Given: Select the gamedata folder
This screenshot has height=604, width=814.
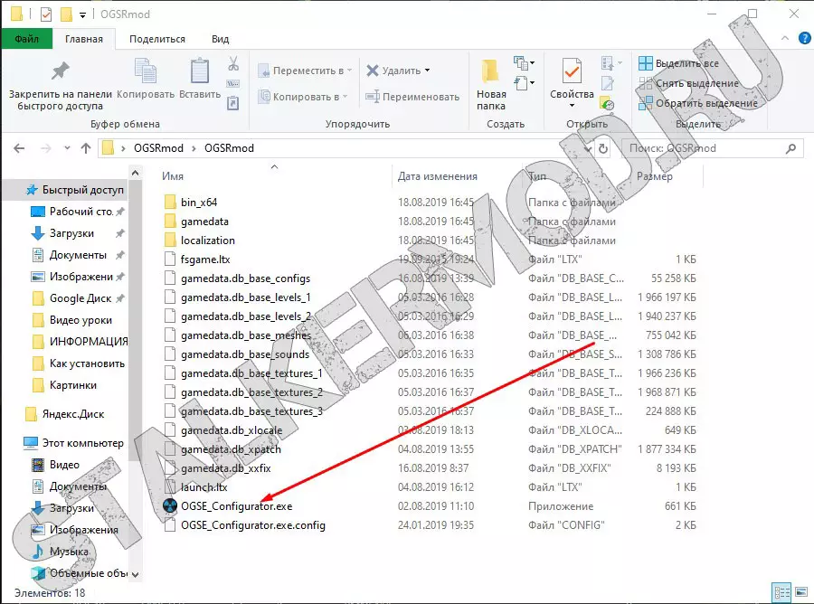Looking at the screenshot, I should point(204,222).
